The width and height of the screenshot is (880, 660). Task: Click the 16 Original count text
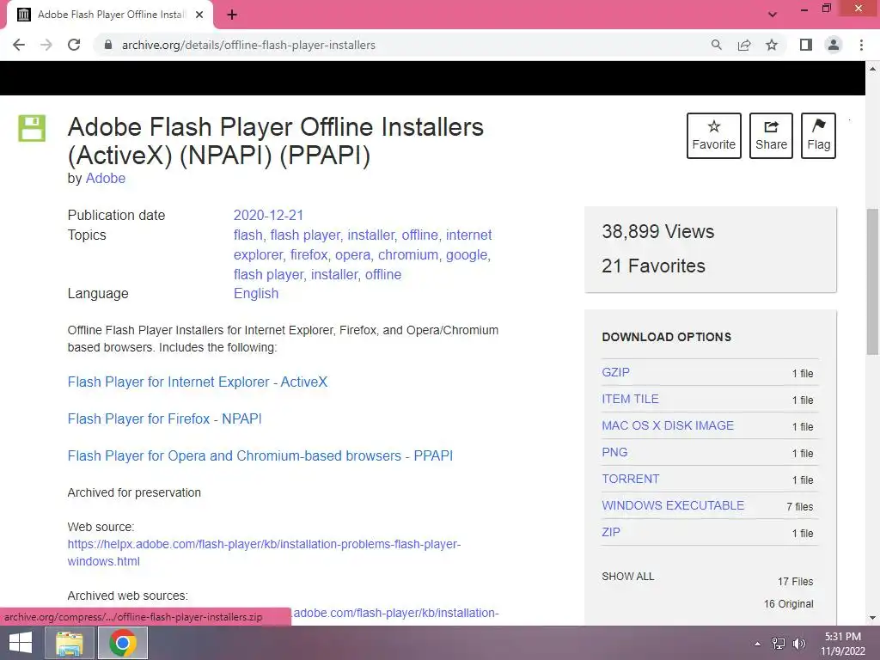[x=789, y=604]
